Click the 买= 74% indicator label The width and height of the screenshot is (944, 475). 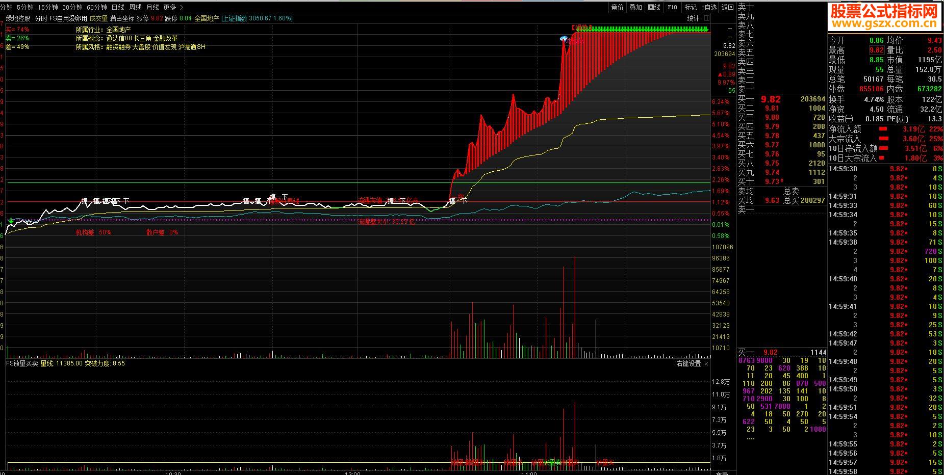pyautogui.click(x=17, y=30)
